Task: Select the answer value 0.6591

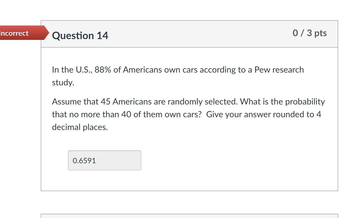Action: click(x=84, y=161)
